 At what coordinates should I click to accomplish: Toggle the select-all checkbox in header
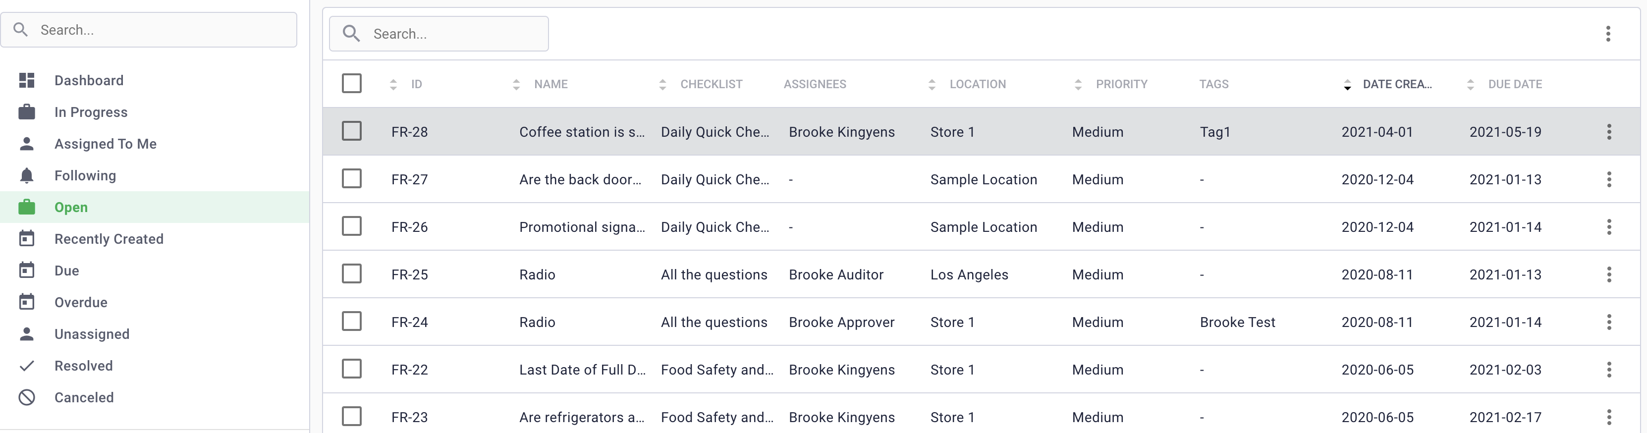[352, 83]
